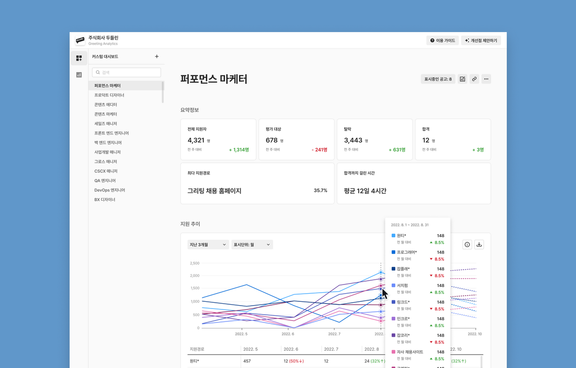This screenshot has height=368, width=576.
Task: Click the 서치펌 legend color swatch
Action: pos(394,285)
